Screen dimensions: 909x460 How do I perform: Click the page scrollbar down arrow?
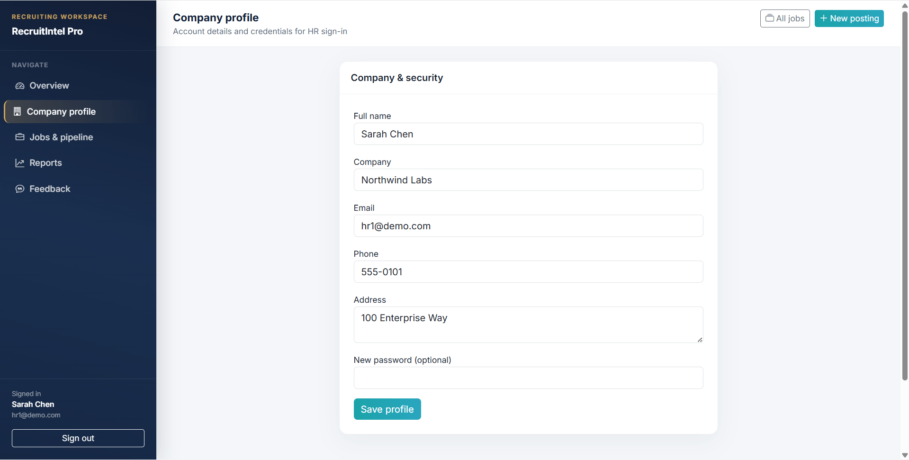pyautogui.click(x=905, y=455)
